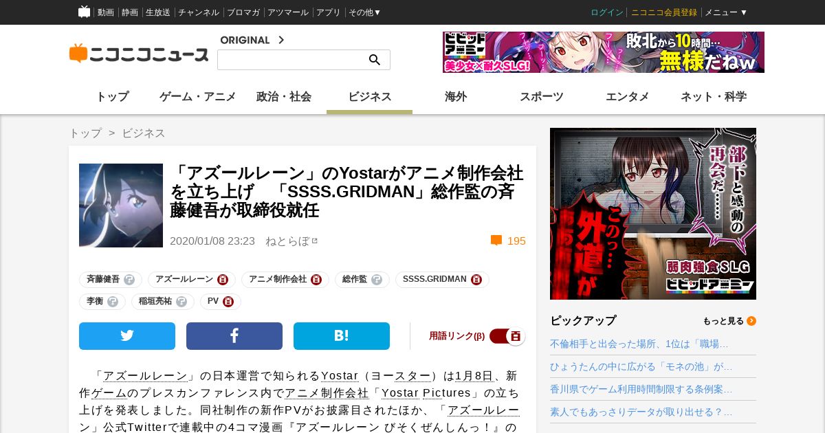Click the ニコニコ会員登録 link

click(x=664, y=12)
